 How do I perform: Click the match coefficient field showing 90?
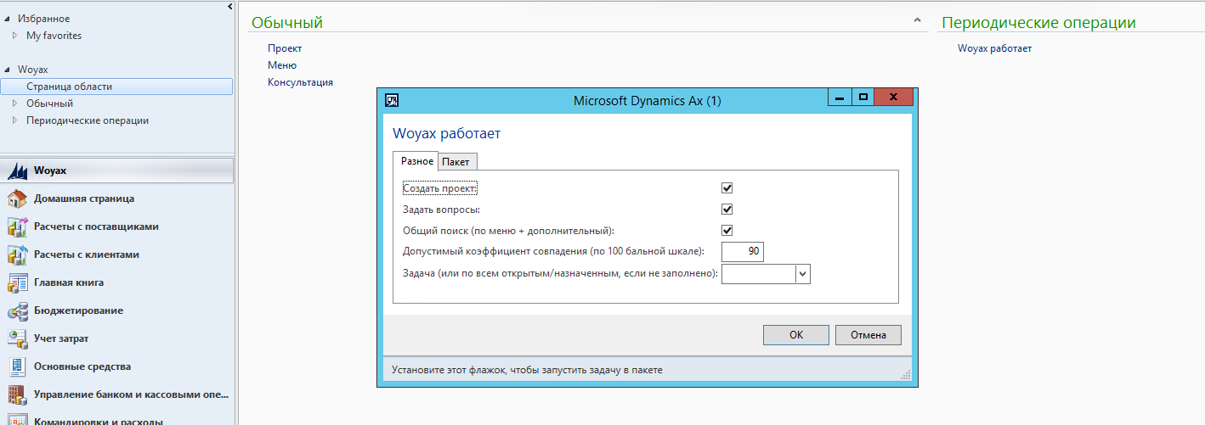[743, 252]
